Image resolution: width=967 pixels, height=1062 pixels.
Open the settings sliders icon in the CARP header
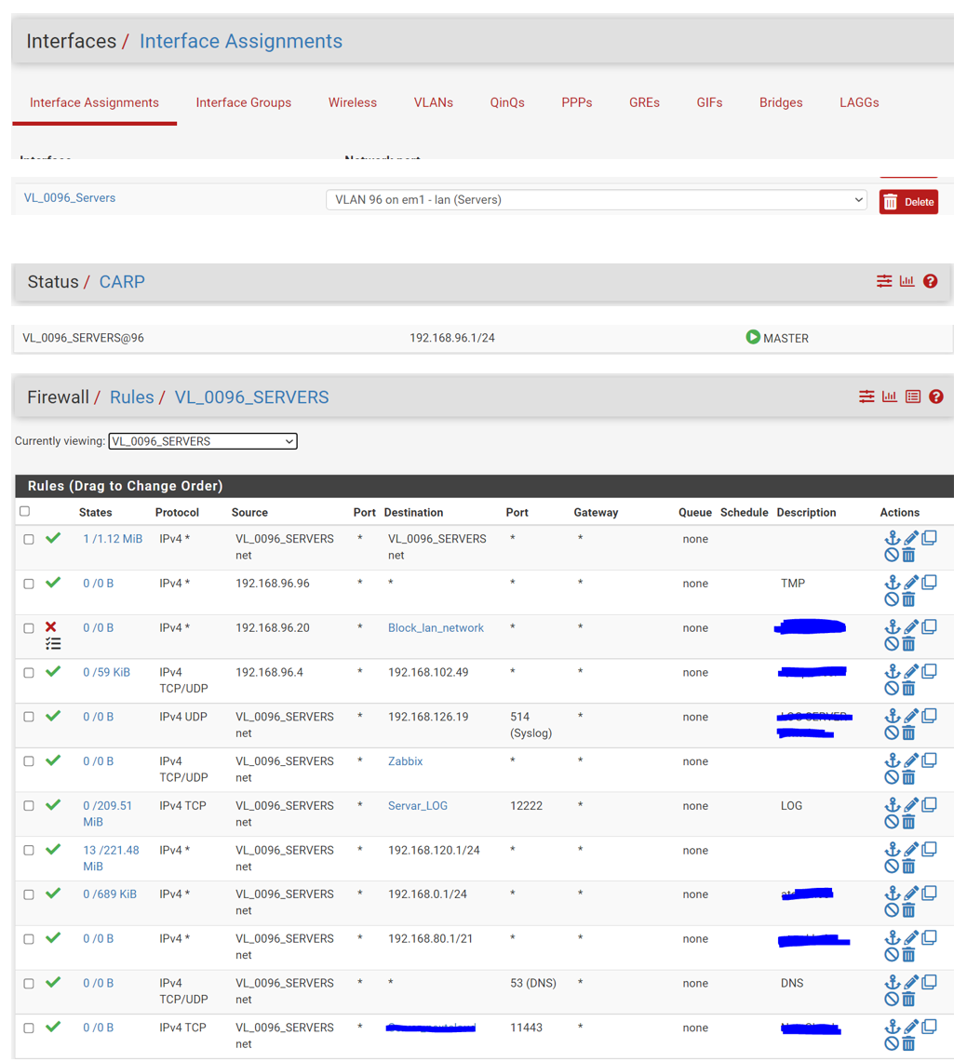click(884, 281)
